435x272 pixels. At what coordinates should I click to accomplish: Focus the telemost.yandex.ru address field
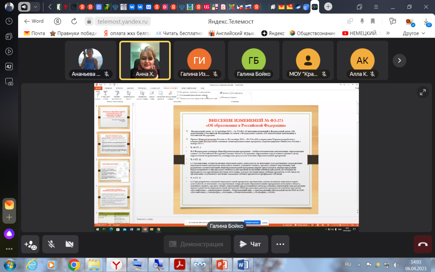click(123, 21)
